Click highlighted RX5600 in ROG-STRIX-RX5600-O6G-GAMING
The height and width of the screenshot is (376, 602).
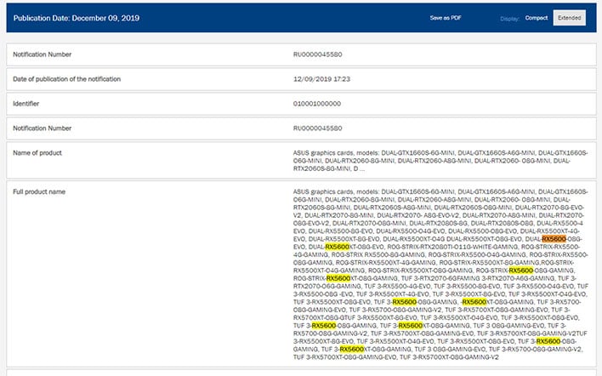point(521,271)
